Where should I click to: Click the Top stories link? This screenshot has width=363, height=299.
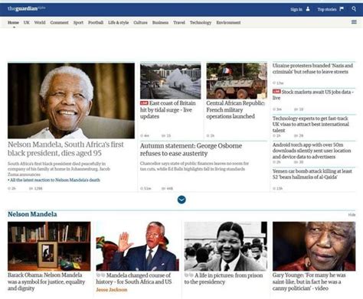click(327, 9)
